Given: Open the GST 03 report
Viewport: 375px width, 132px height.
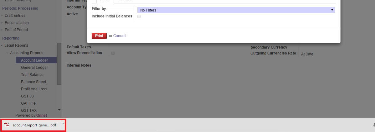Looking at the screenshot, I should [27, 96].
